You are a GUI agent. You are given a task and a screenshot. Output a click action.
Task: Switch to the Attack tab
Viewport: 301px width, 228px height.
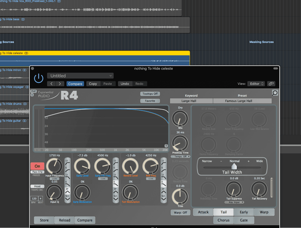[203, 212]
